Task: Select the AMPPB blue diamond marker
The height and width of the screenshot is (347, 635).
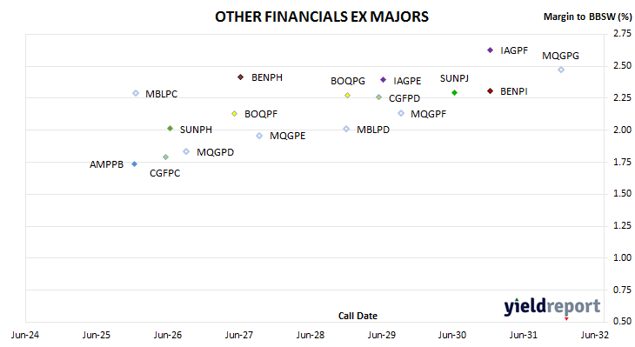Action: coord(135,164)
